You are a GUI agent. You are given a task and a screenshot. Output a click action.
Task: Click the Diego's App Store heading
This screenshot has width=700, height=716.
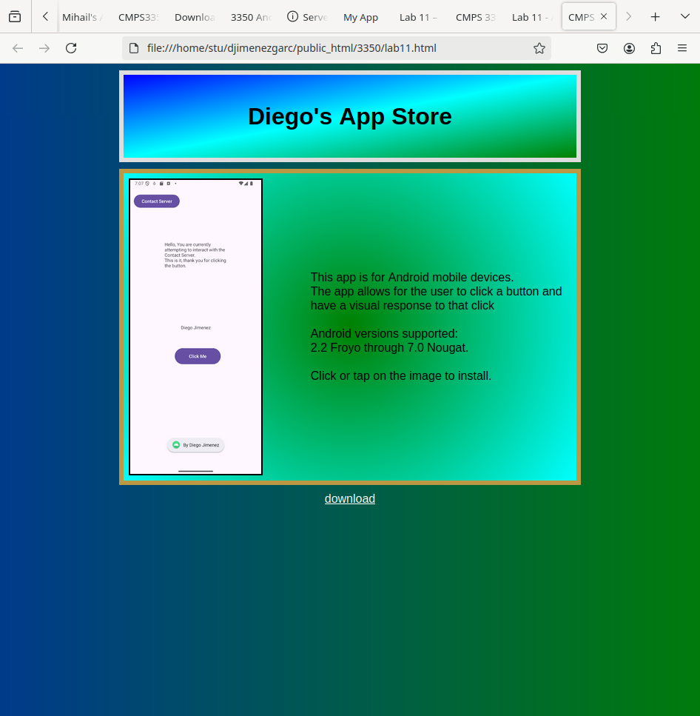(349, 116)
